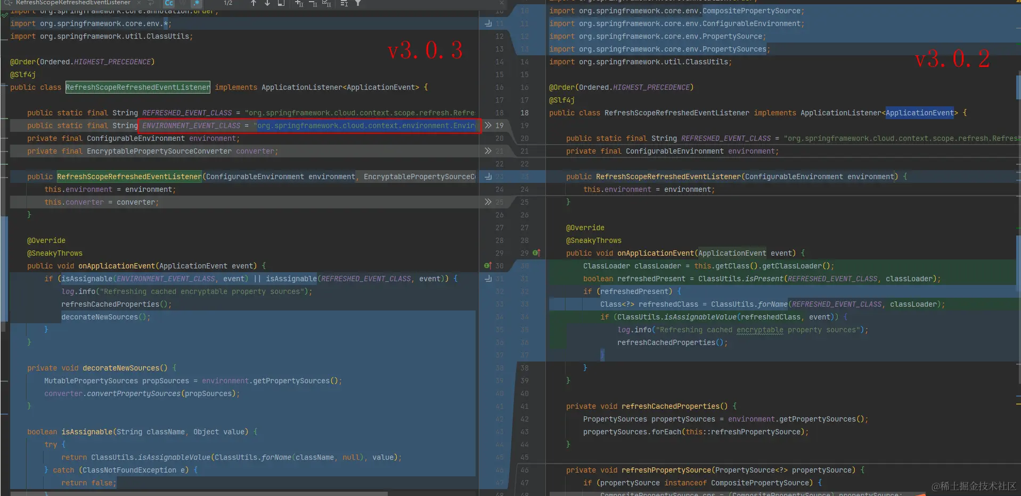1021x496 pixels.
Task: Open the multi-line options icon in find bar
Action: pyautogui.click(x=344, y=3)
